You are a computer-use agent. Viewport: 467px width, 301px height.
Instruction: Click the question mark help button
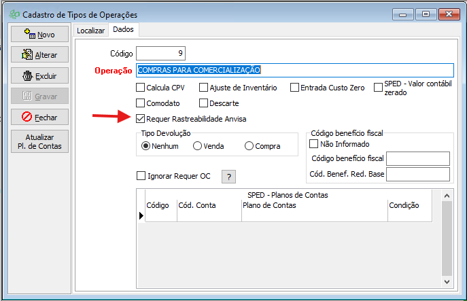(229, 177)
